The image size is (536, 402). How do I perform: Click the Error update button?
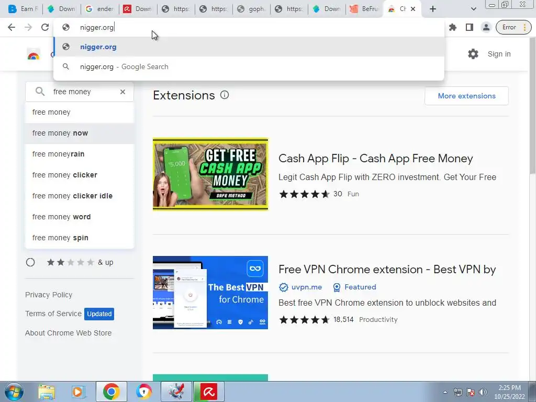point(509,27)
